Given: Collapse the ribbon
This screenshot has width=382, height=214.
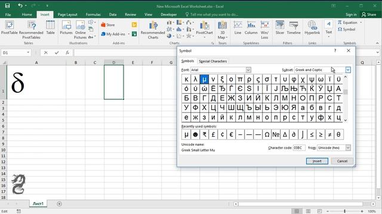Looking at the screenshot, I should (377, 43).
